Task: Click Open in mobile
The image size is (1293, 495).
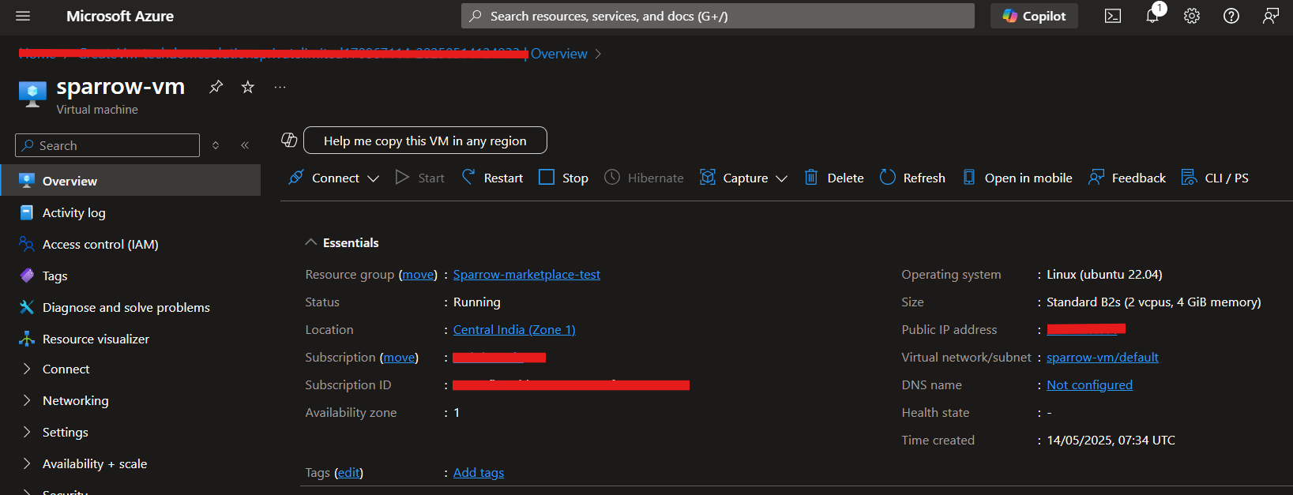Action: point(1017,178)
